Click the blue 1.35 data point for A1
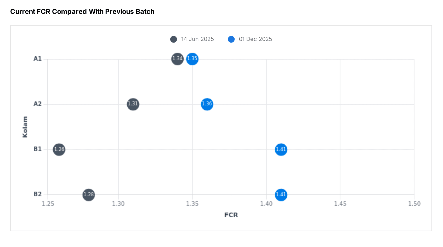 point(192,59)
